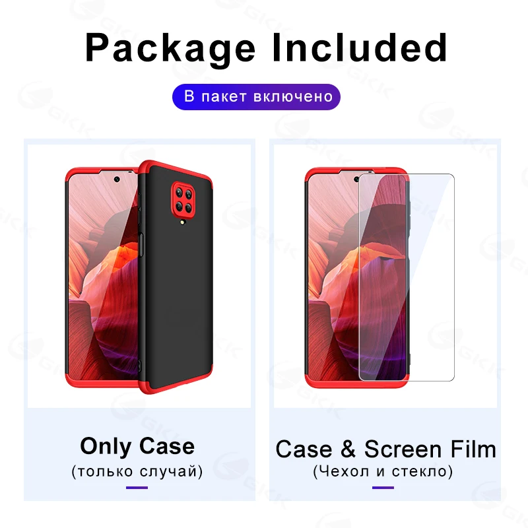528x528 pixels.
Task: Click the 'Only Case' label text
Action: (x=137, y=447)
